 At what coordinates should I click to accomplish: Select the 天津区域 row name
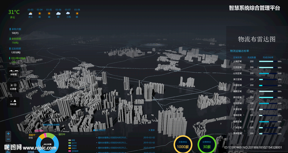click(237, 109)
